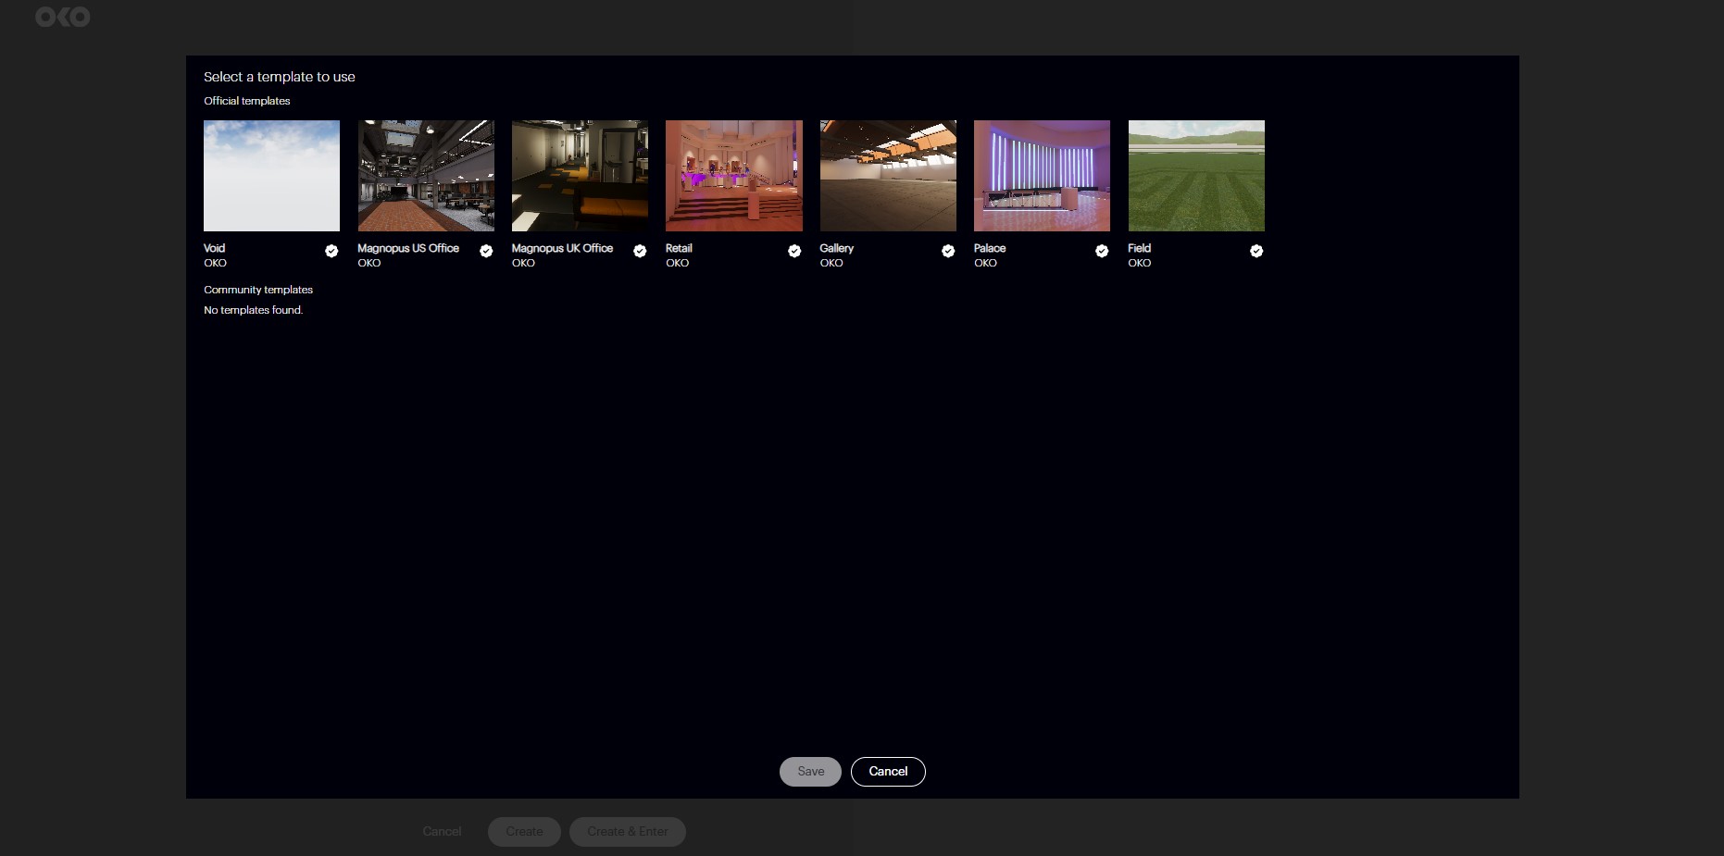Image resolution: width=1724 pixels, height=856 pixels.
Task: Click the verified badge for Palace template
Action: tap(1102, 251)
